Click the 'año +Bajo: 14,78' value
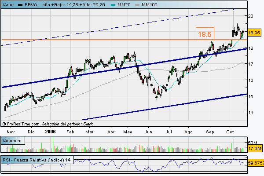The image size is (264, 176). (x=60, y=5)
